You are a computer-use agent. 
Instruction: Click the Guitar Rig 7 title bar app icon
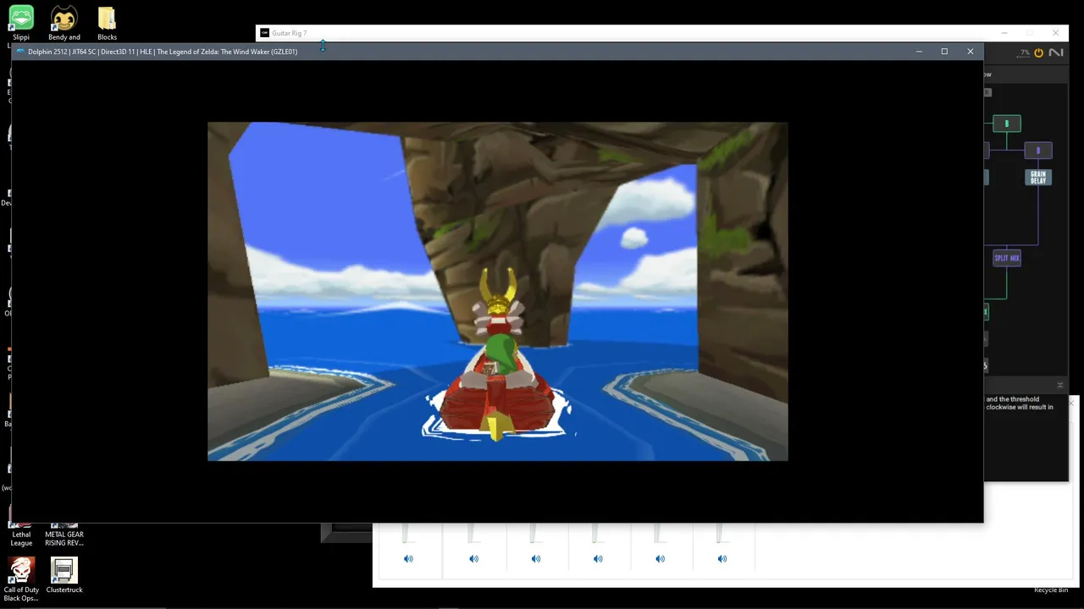(264, 33)
